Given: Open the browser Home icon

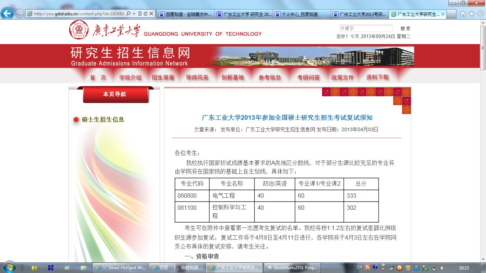Looking at the screenshot, I should coord(463,14).
